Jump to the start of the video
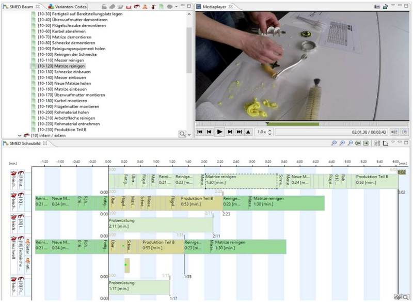Screen dimensions: 413x302 200,132
